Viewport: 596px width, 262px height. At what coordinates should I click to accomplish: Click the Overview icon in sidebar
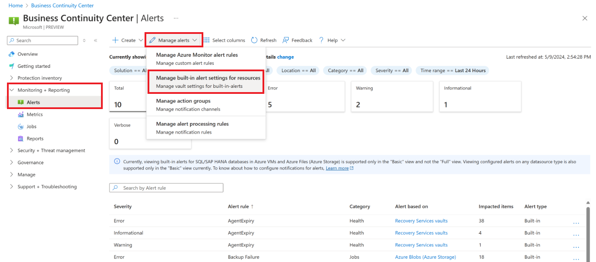click(x=11, y=54)
